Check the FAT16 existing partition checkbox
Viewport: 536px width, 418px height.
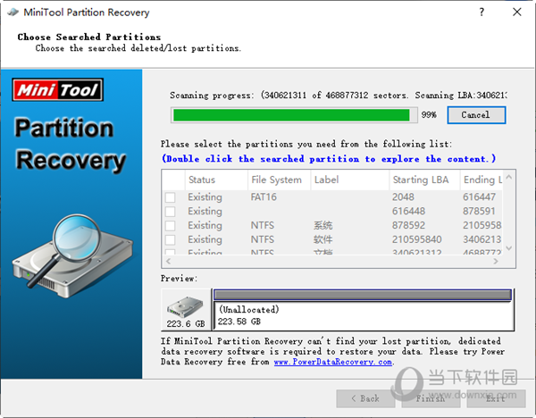point(171,197)
